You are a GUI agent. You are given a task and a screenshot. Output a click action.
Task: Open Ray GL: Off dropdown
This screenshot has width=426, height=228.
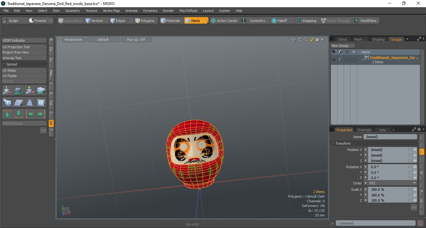point(136,40)
